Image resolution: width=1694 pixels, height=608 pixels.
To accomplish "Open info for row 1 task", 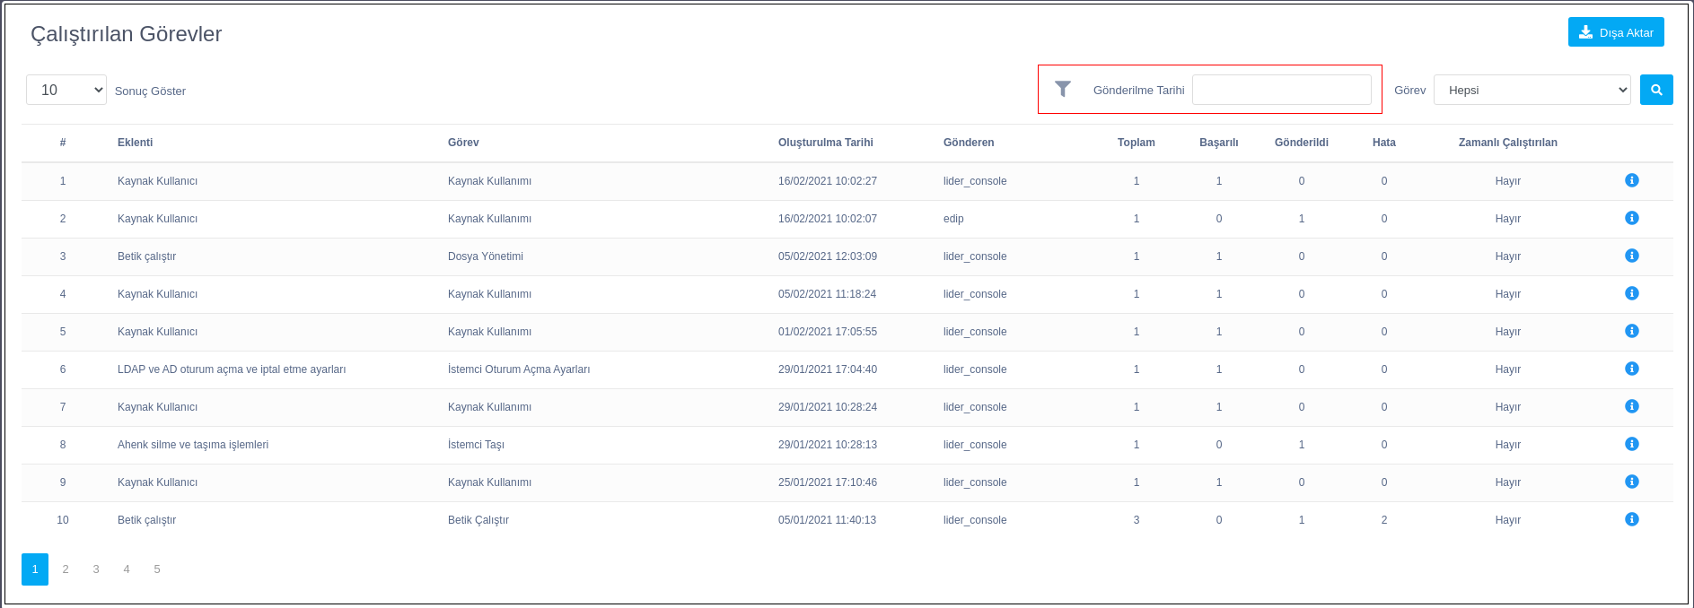I will coord(1631,180).
